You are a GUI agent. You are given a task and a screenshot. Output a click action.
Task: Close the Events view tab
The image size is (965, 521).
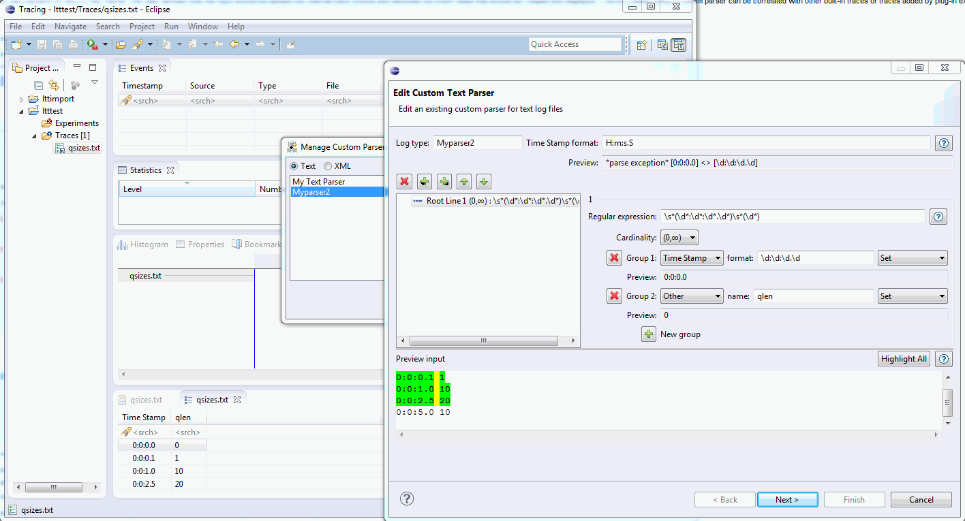pyautogui.click(x=162, y=68)
